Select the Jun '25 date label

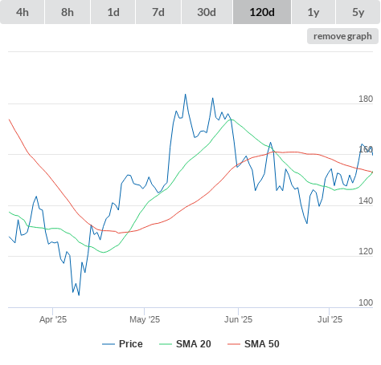pyautogui.click(x=238, y=319)
